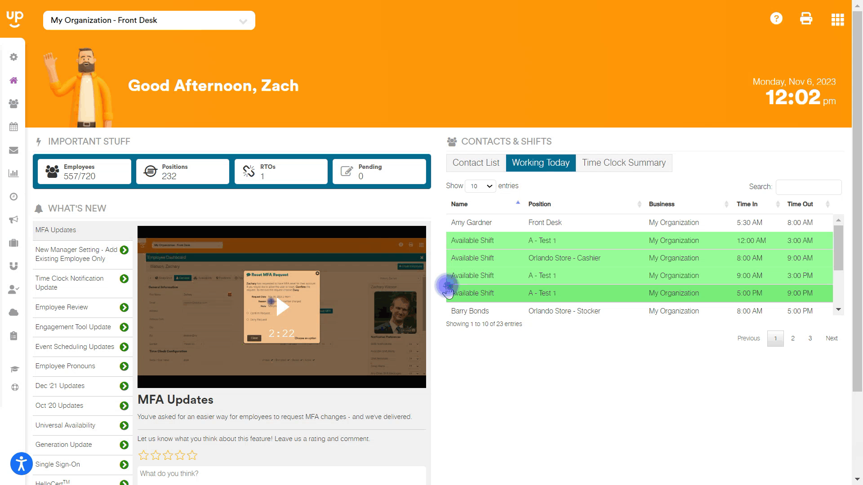Image resolution: width=863 pixels, height=485 pixels.
Task: Click the Name column sort expander
Action: coord(517,204)
